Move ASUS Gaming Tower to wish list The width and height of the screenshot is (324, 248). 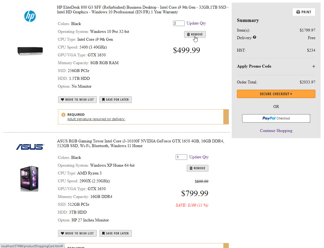[77, 233]
